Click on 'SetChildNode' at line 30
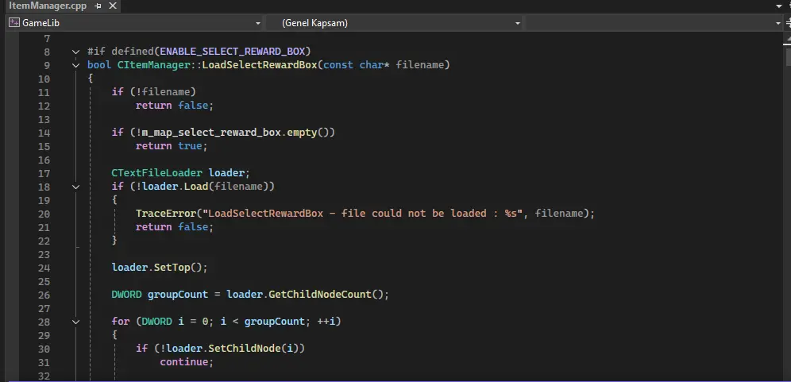Image resolution: width=791 pixels, height=382 pixels. click(x=244, y=348)
